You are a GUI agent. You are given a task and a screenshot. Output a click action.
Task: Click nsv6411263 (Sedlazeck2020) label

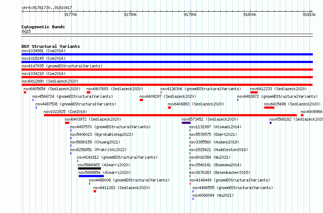122,188
